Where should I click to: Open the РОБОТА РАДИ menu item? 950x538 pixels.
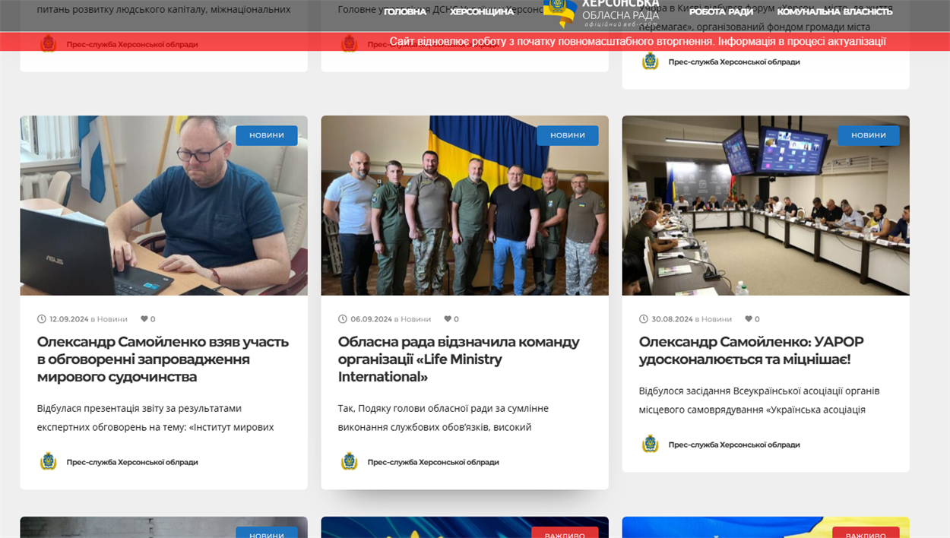[721, 11]
